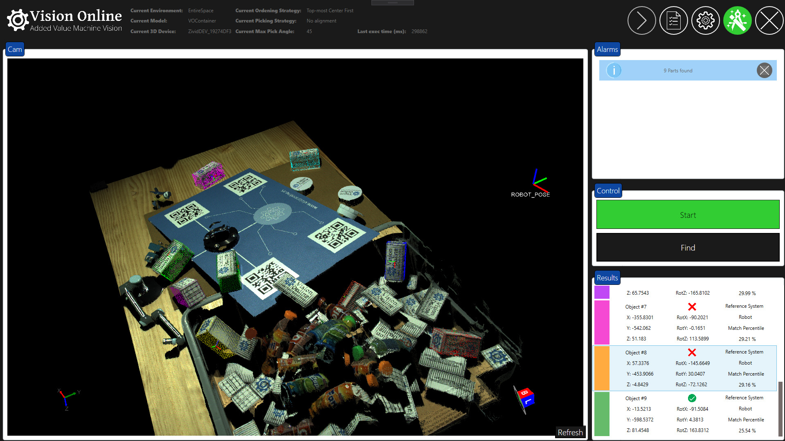Image resolution: width=785 pixels, height=441 pixels.
Task: Click the info icon in alarm message
Action: coord(614,70)
